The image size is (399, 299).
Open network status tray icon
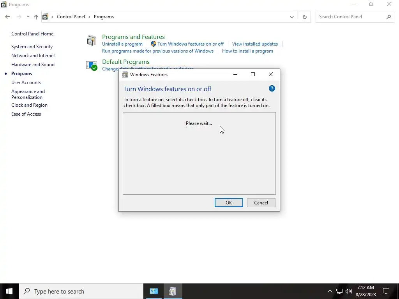click(x=339, y=291)
